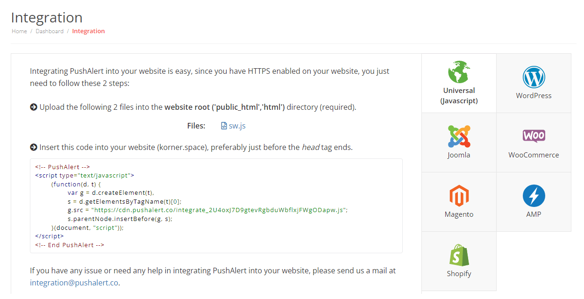Switch to the AMP tab label
584x299 pixels.
534,214
